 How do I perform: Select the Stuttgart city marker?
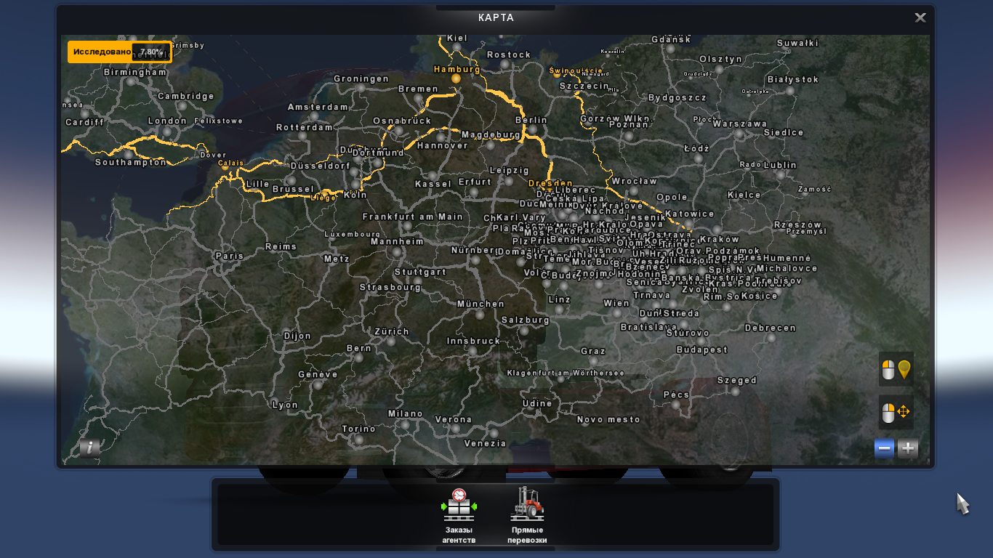click(417, 282)
